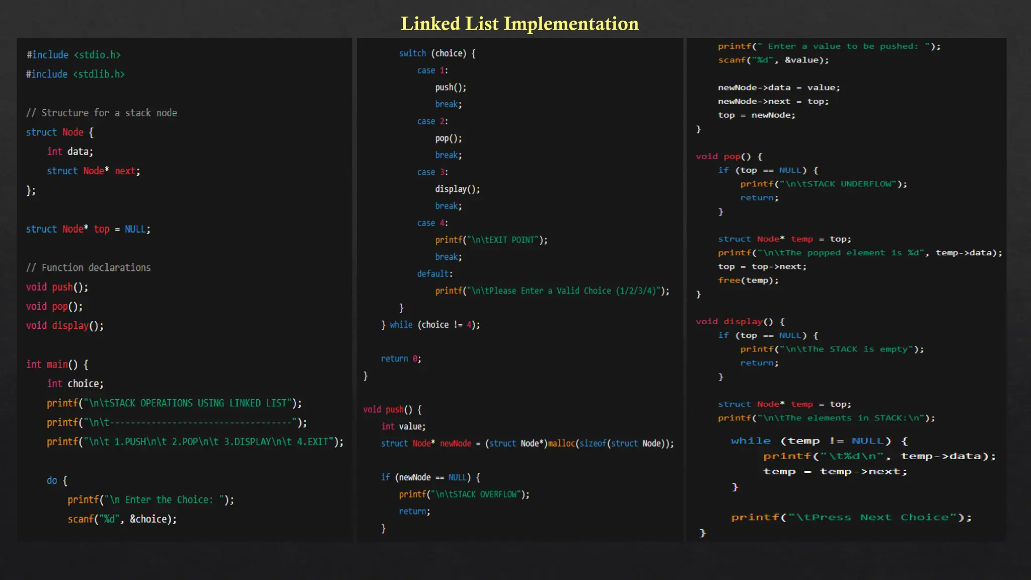Click the do { line
Screen dimensions: 1031x580
(x=57, y=481)
